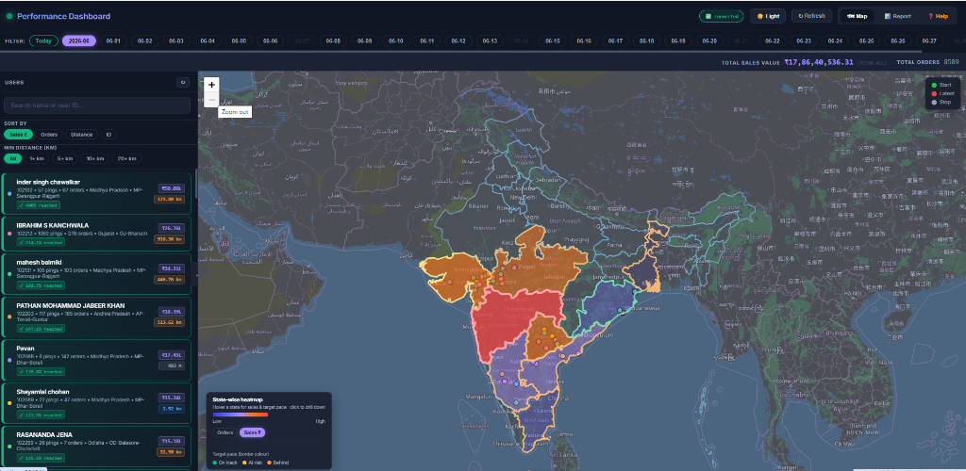Sort users by Orders
This screenshot has height=471, width=966.
pyautogui.click(x=49, y=134)
